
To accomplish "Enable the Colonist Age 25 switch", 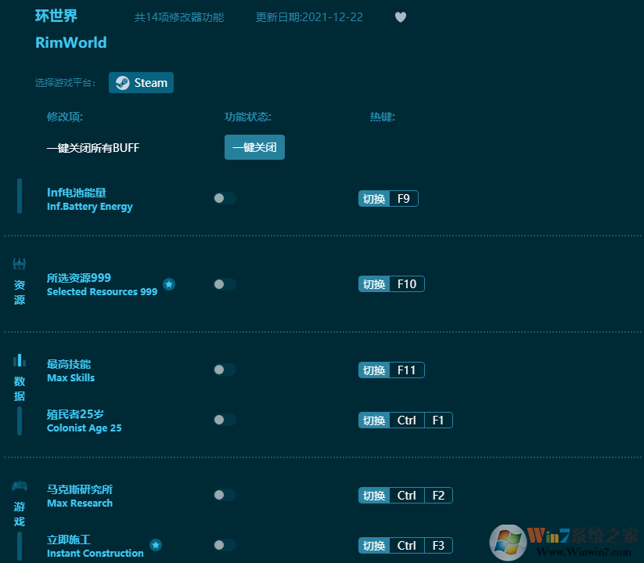I will (x=225, y=420).
